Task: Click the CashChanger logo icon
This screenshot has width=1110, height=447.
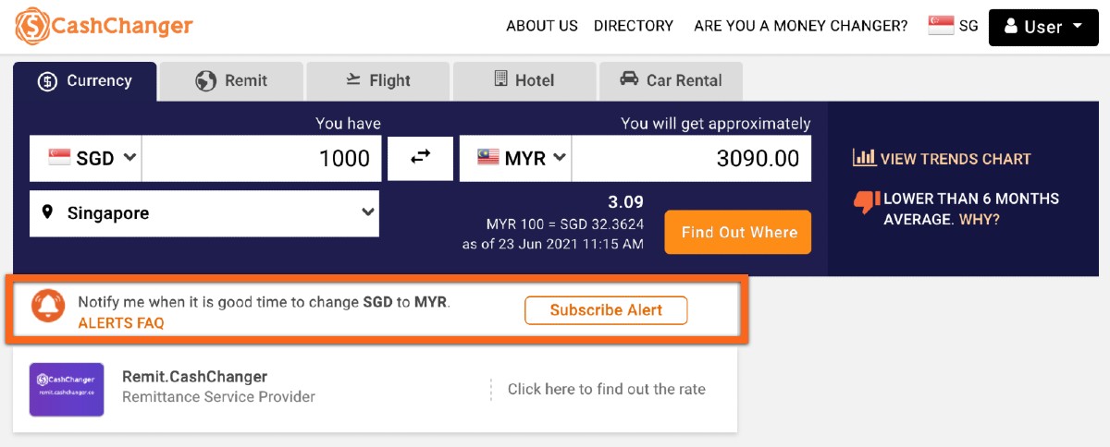Action: click(33, 26)
